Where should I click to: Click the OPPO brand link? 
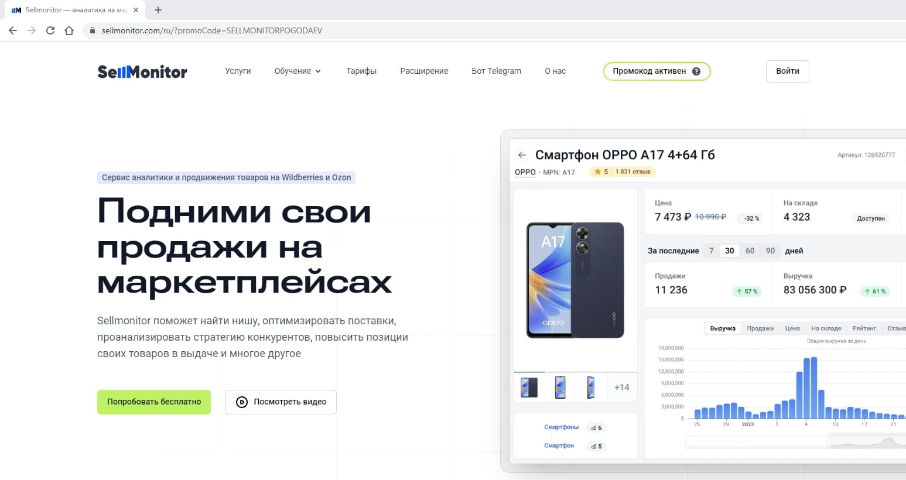coord(525,172)
